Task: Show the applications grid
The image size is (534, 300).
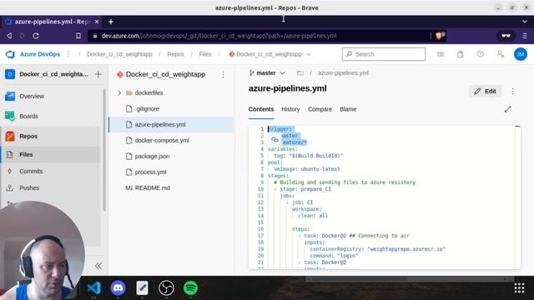Action: [x=519, y=287]
